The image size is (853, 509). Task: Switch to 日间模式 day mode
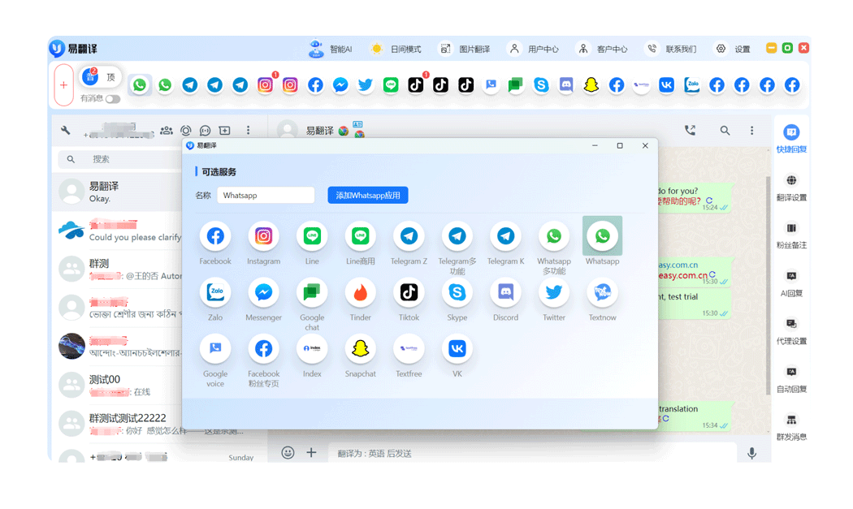coord(396,49)
